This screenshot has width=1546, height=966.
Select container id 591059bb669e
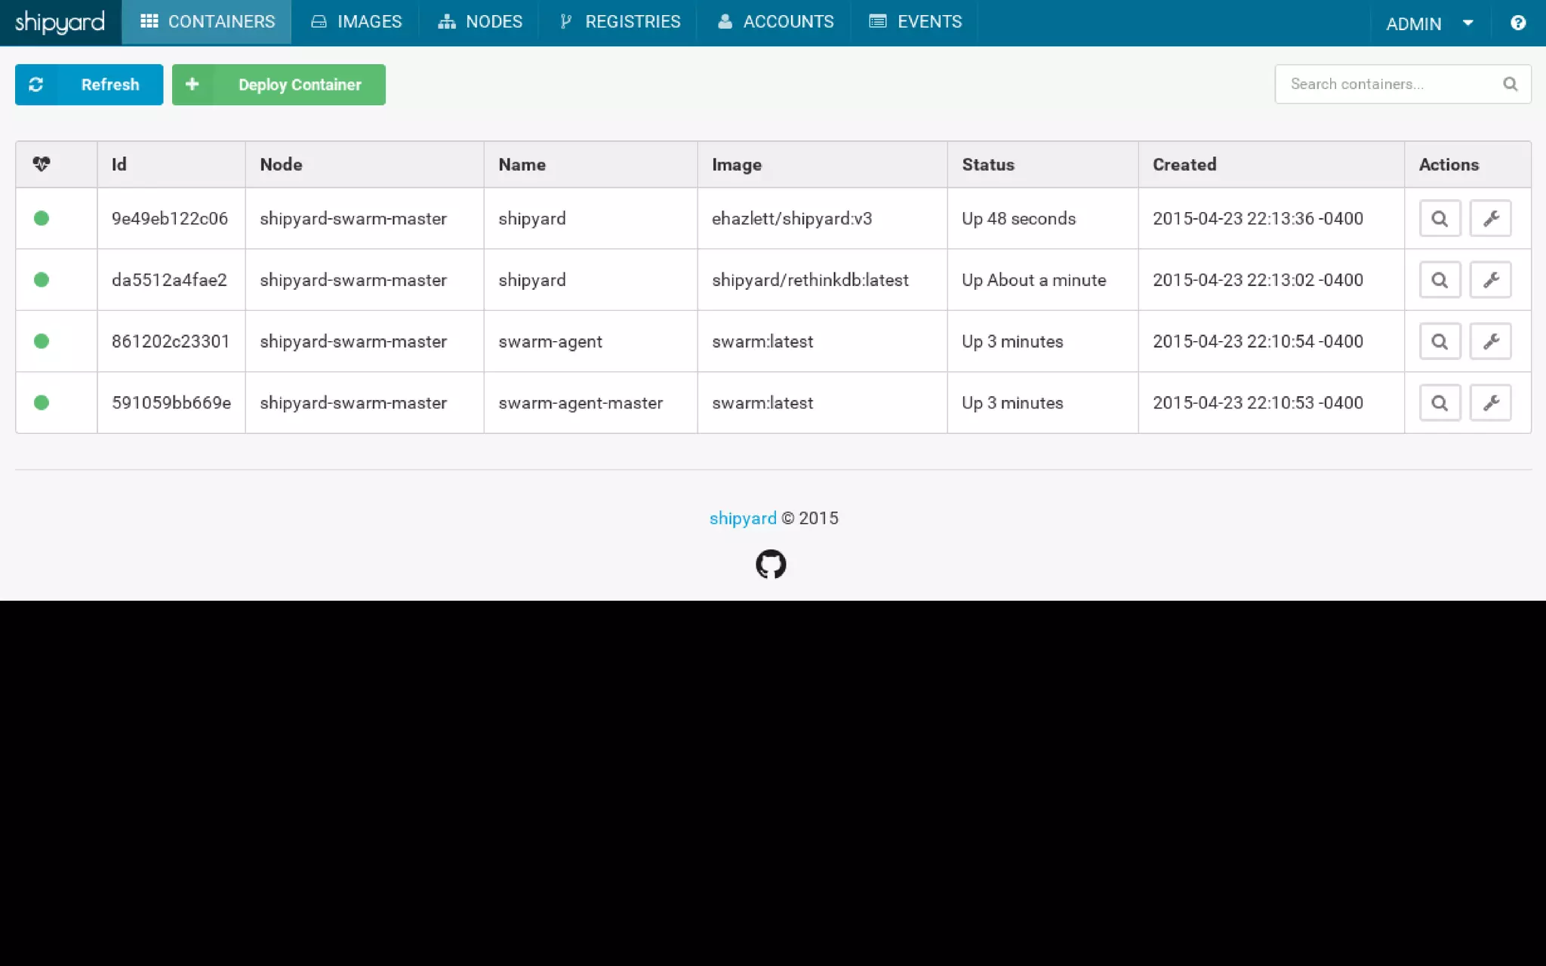click(171, 403)
